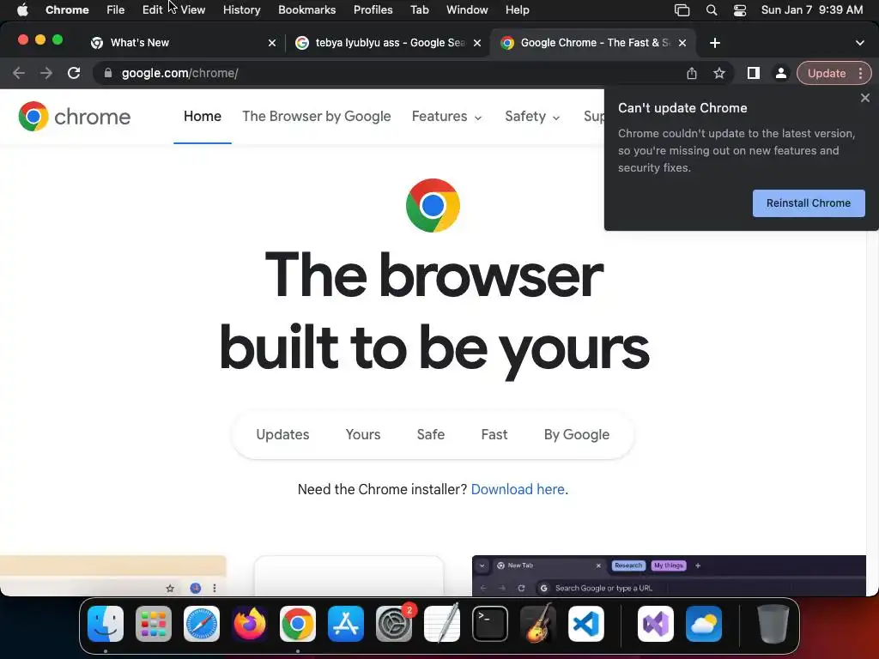Click Google Chrome in the Dock
The image size is (879, 659).
point(298,624)
